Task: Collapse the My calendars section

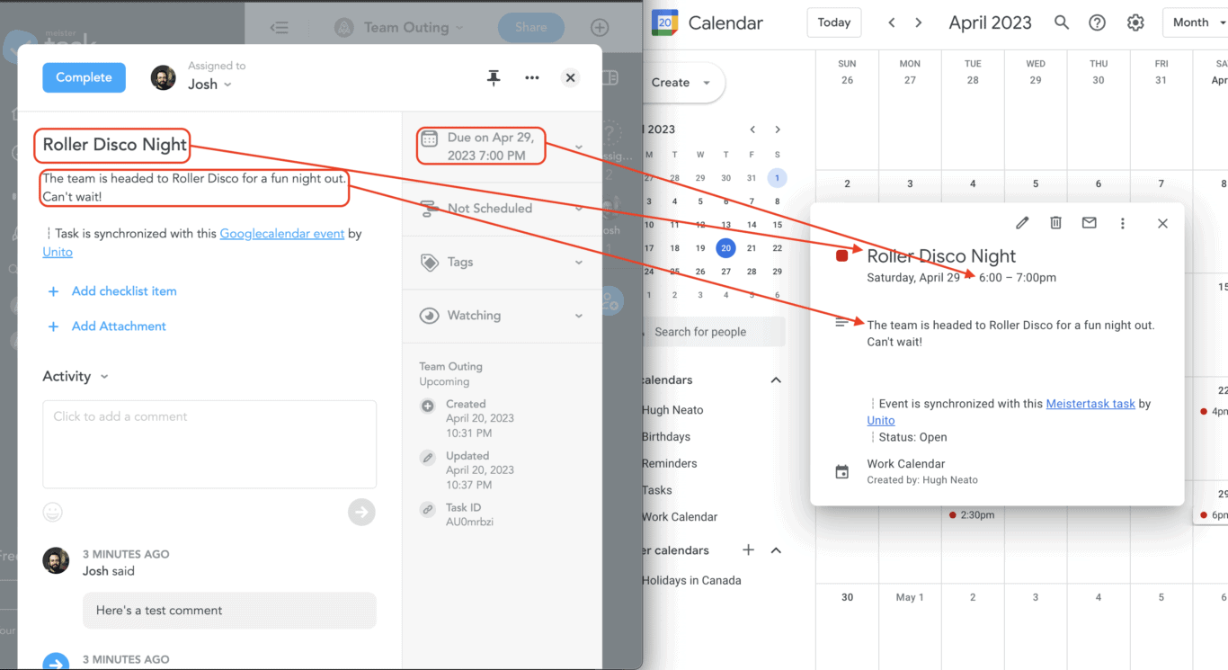Action: 776,380
